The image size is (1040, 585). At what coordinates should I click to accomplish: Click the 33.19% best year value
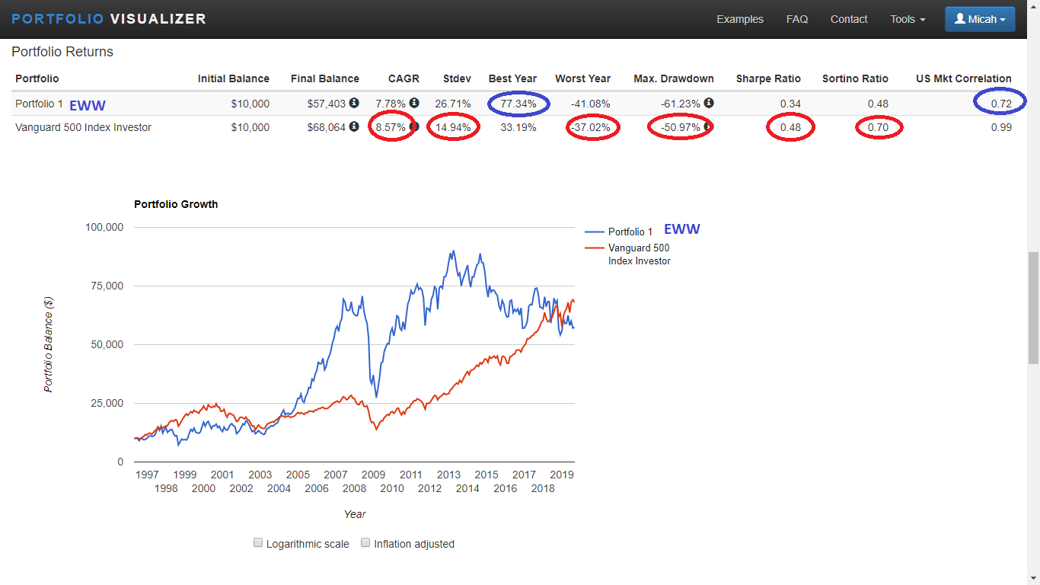pos(518,127)
